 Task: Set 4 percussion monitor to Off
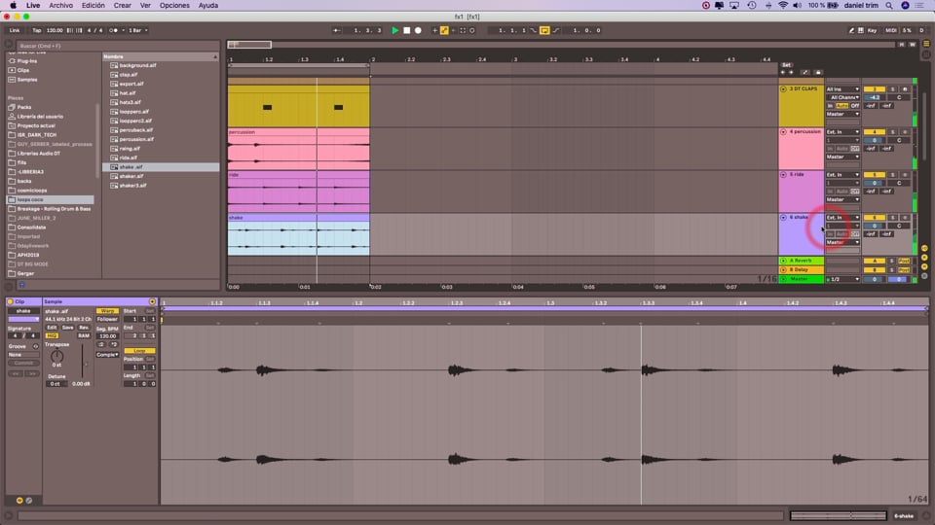pyautogui.click(x=855, y=149)
